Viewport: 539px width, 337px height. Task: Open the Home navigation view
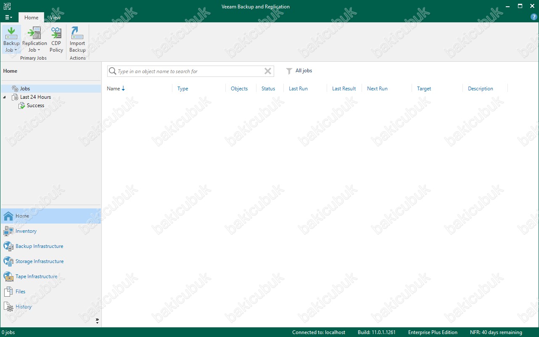[51, 216]
